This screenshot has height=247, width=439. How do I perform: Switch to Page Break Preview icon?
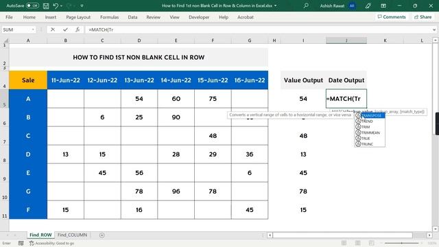[371, 243]
